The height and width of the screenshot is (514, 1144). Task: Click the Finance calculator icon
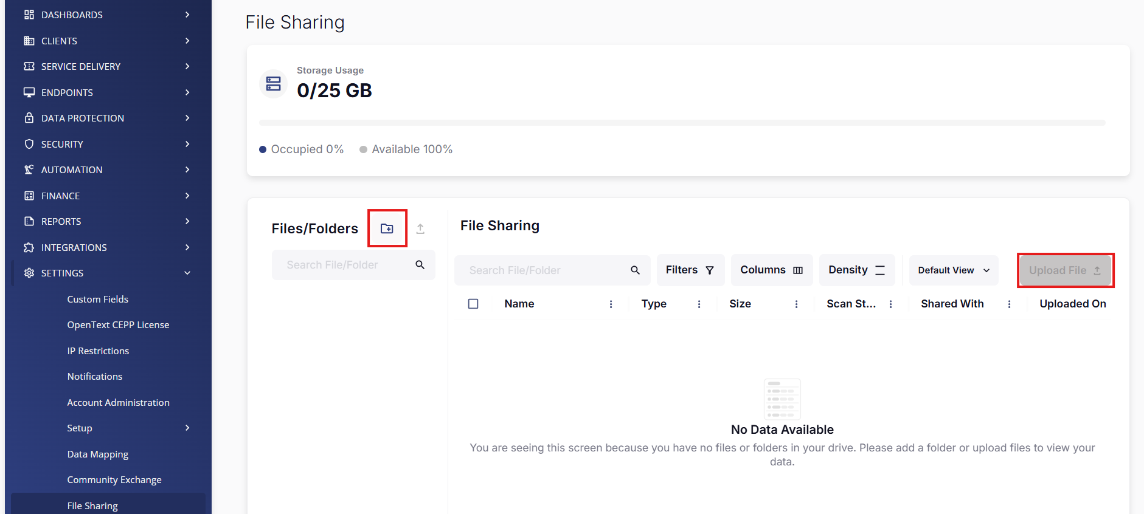click(29, 196)
